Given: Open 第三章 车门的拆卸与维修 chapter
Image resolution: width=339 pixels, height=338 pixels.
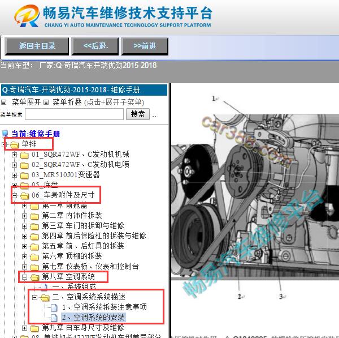Looking at the screenshot, I should [83, 225].
